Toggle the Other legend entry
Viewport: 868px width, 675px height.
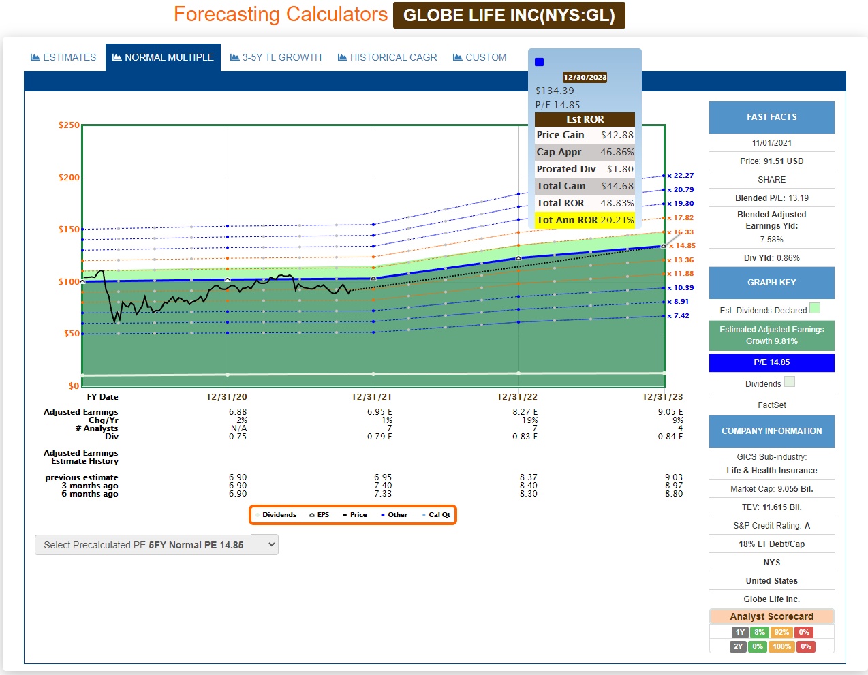(394, 515)
